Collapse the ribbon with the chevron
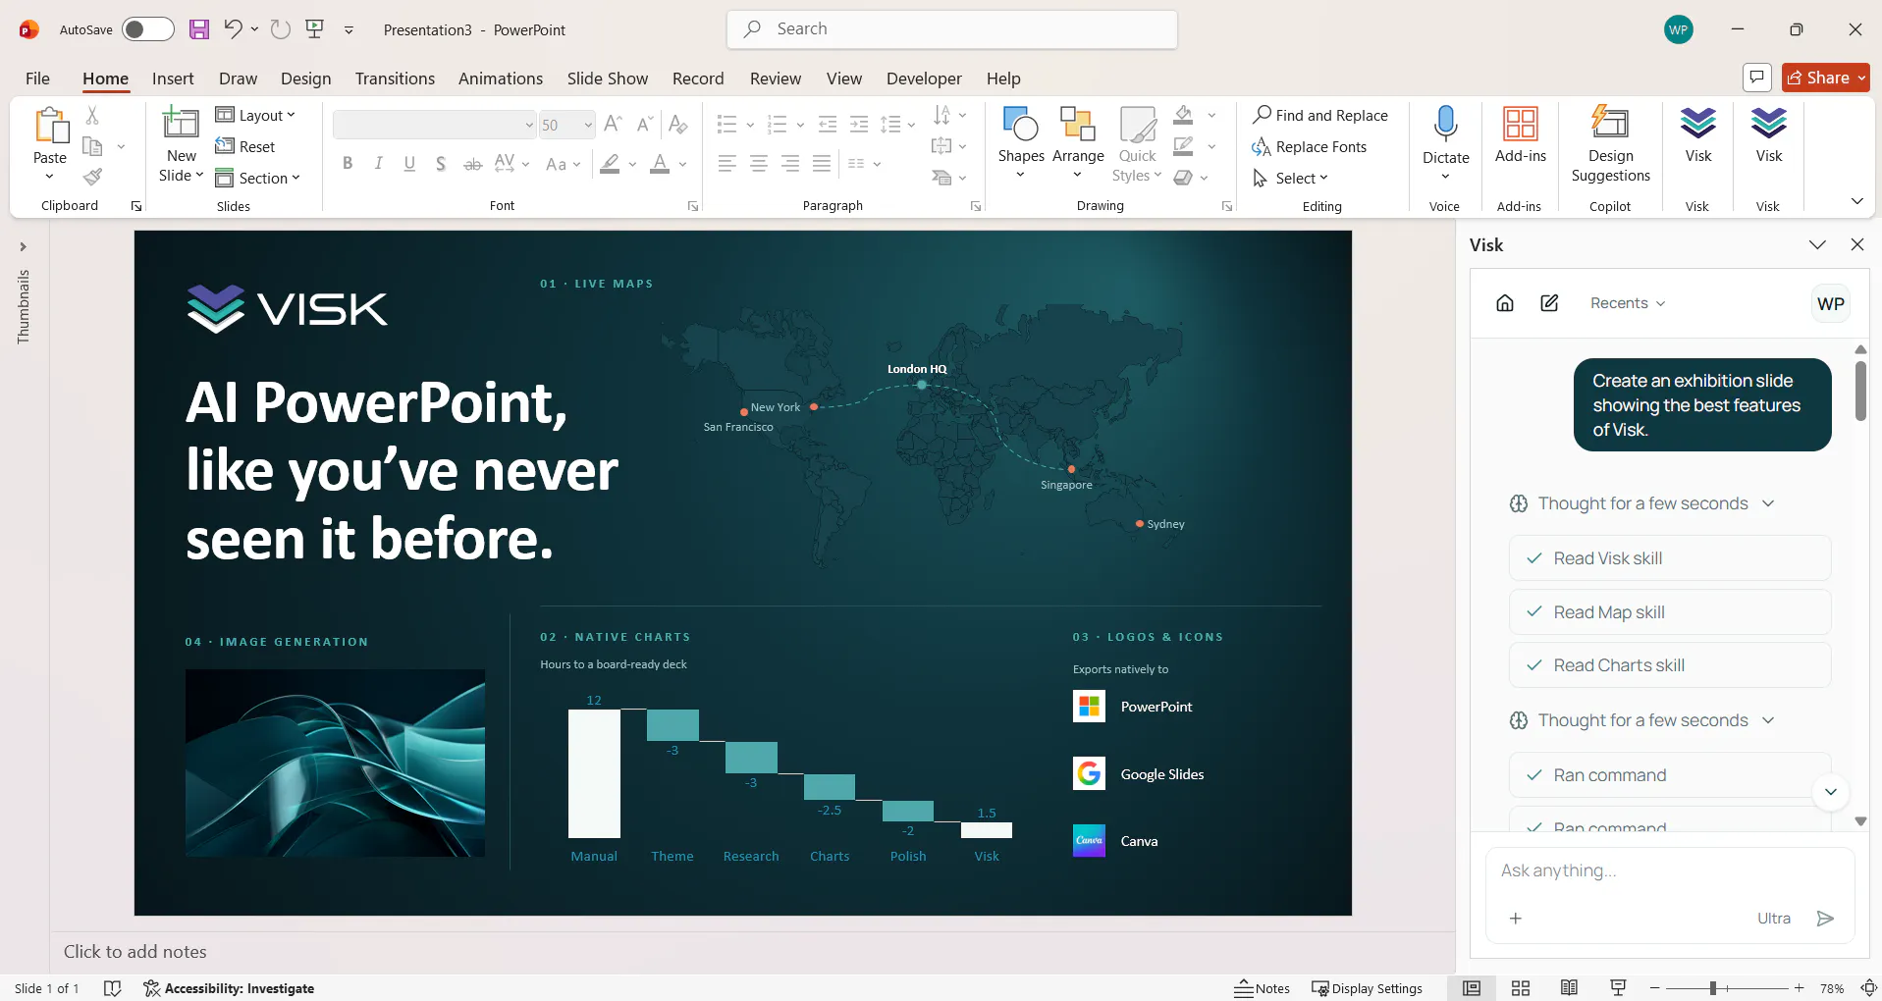Screen dimensions: 1882x1001 pos(1856,201)
